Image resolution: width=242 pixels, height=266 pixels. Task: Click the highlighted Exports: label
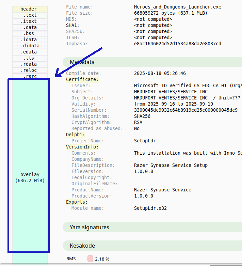(x=77, y=202)
